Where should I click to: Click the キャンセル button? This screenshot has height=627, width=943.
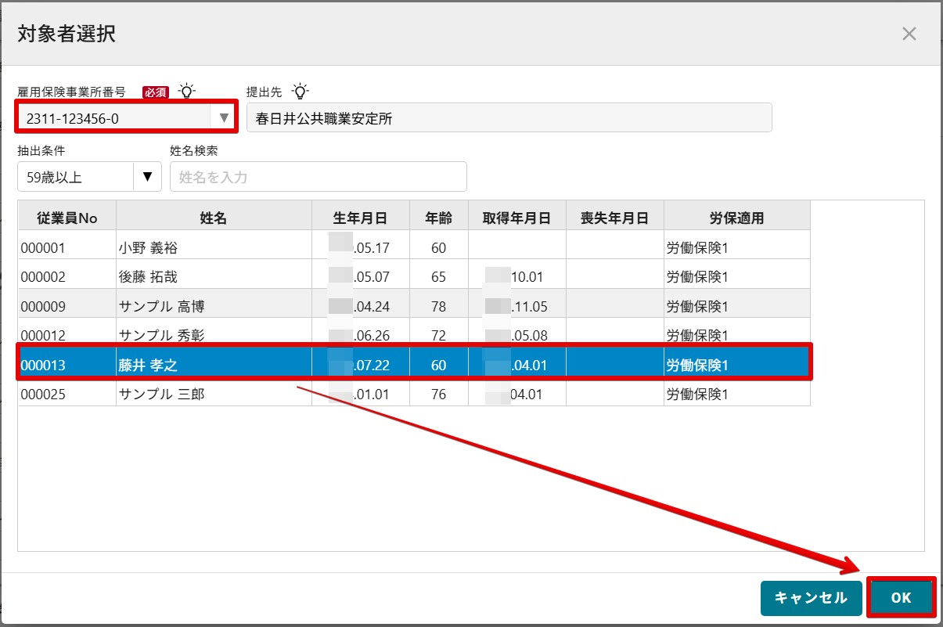point(811,598)
